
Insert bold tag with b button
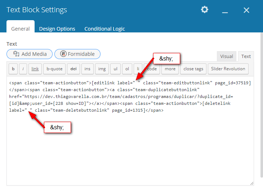tap(13, 69)
